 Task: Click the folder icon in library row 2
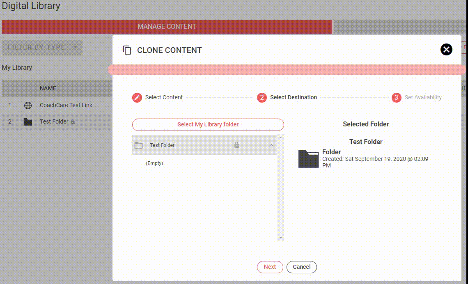coord(28,122)
